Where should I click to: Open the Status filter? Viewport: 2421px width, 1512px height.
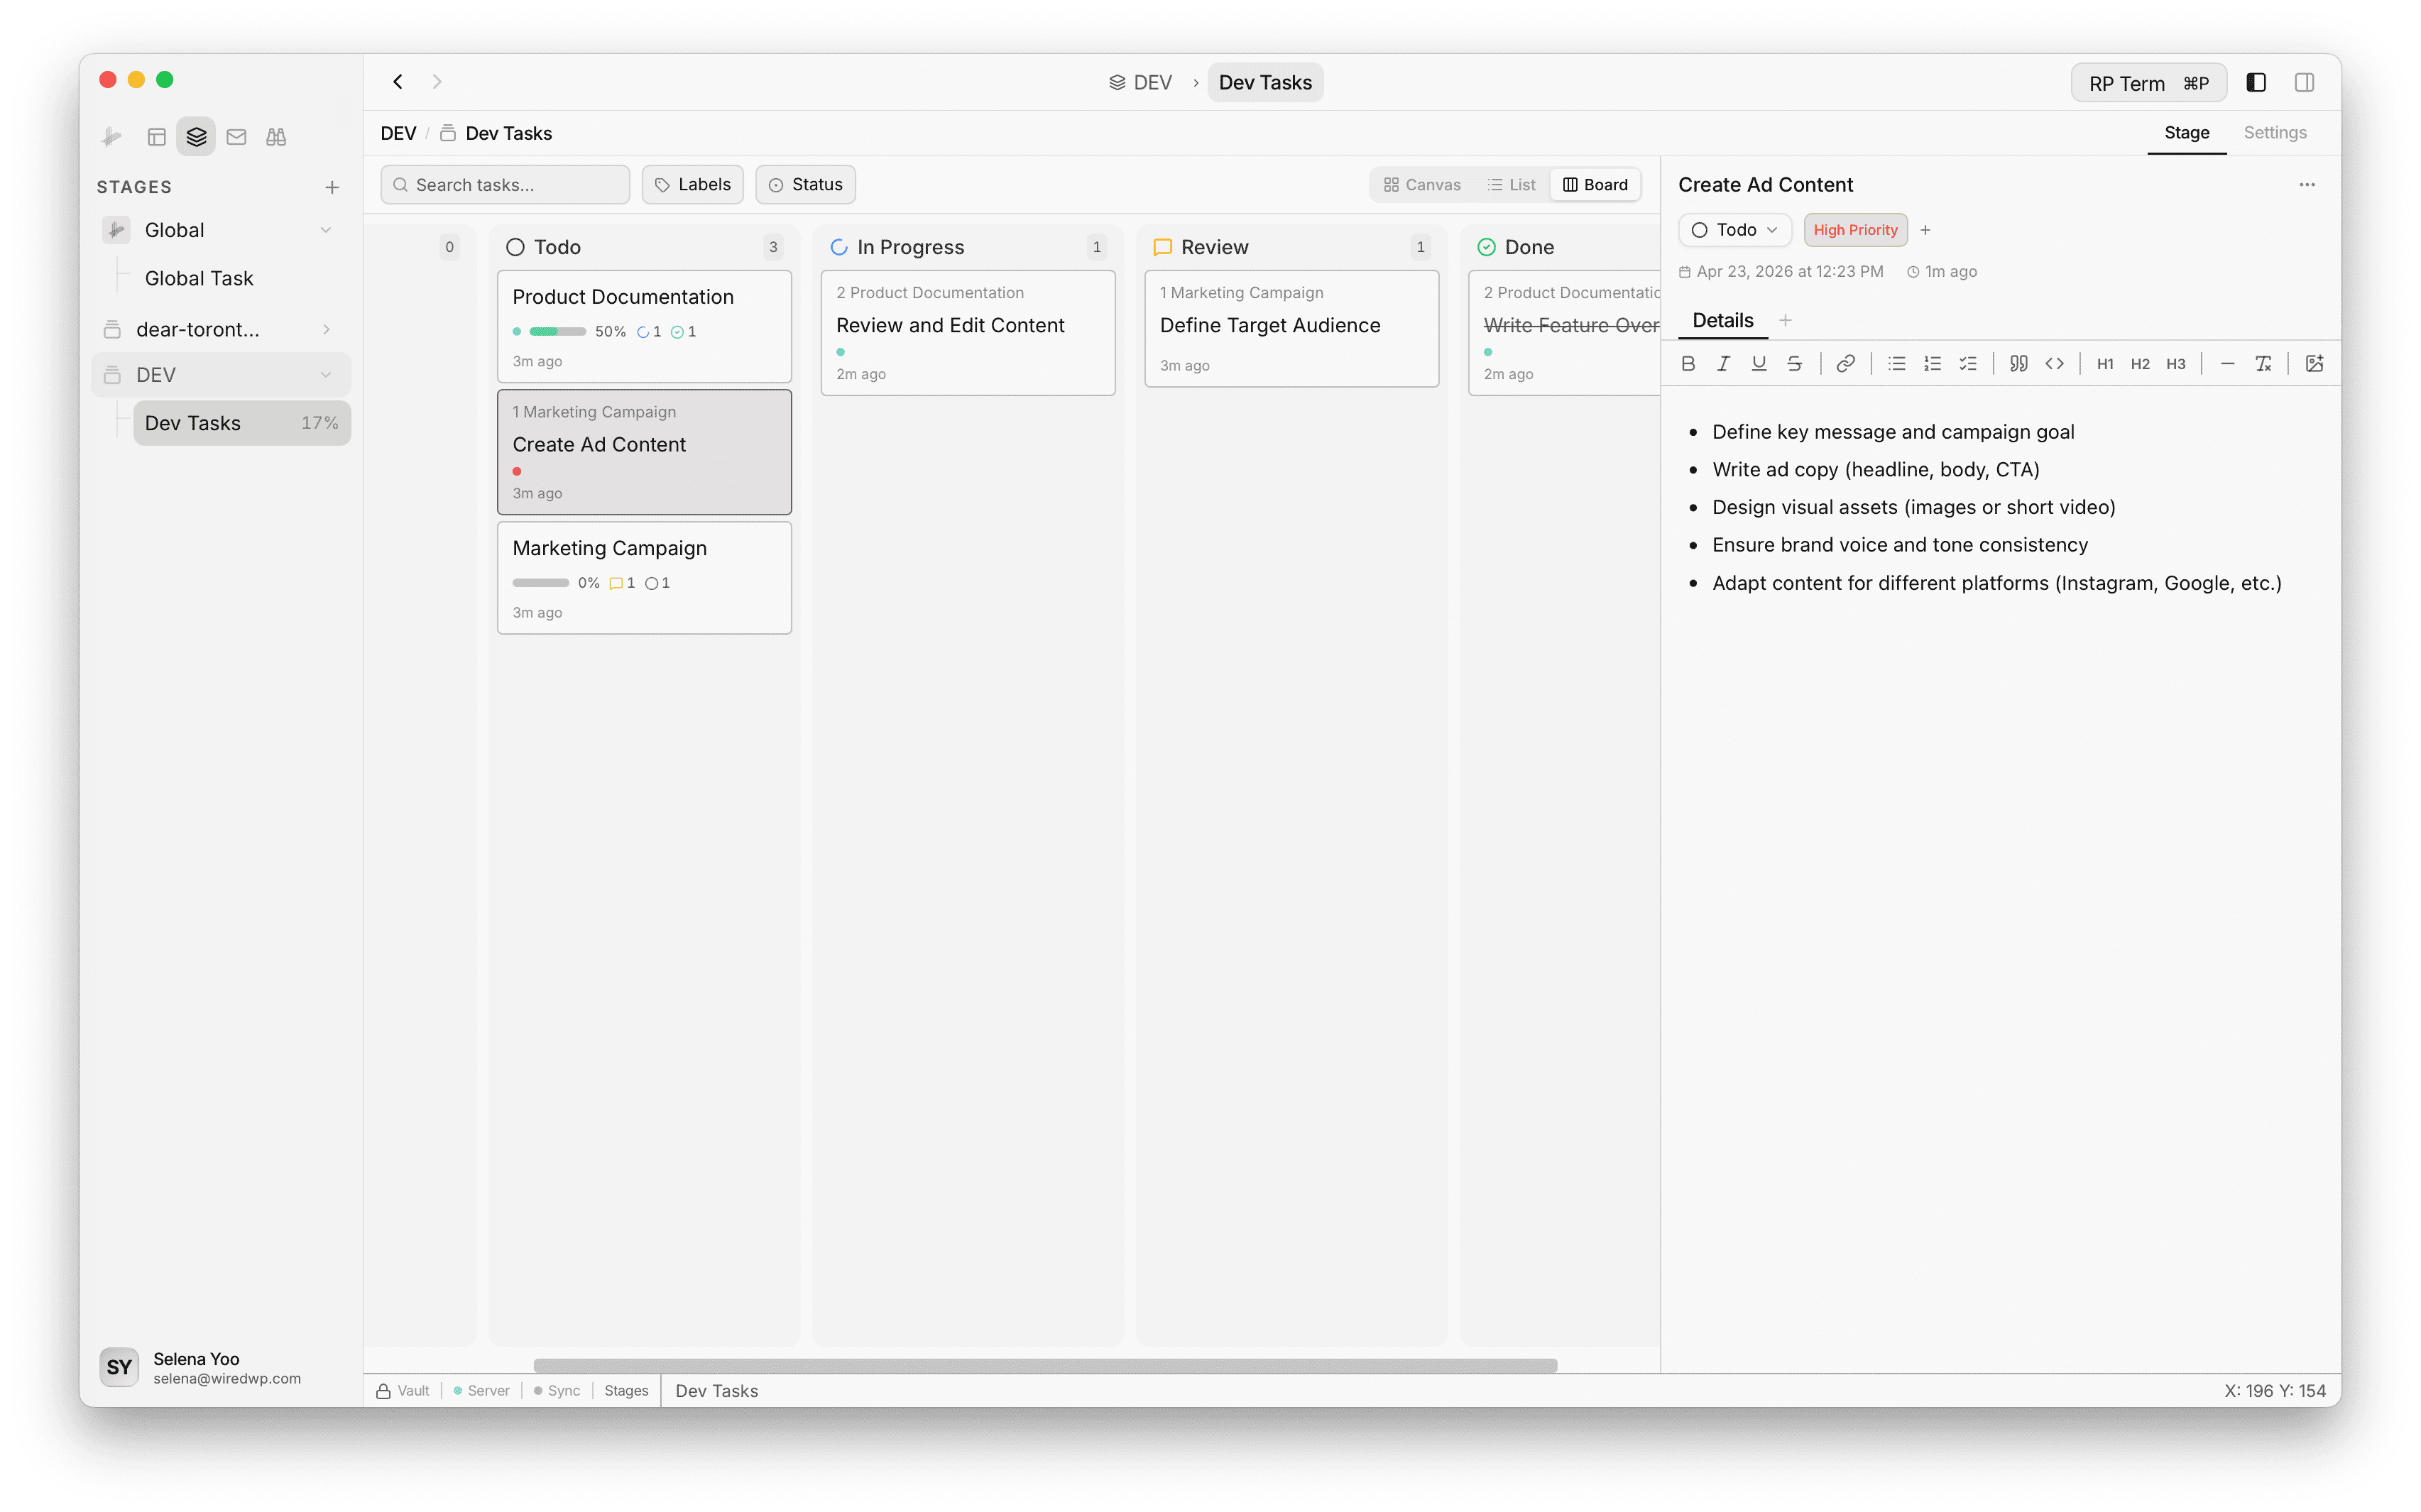(x=805, y=185)
